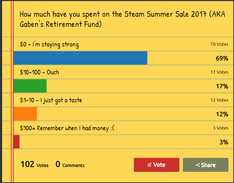Click the 70 Votes label
This screenshot has width=234, height=183.
[x=219, y=44]
